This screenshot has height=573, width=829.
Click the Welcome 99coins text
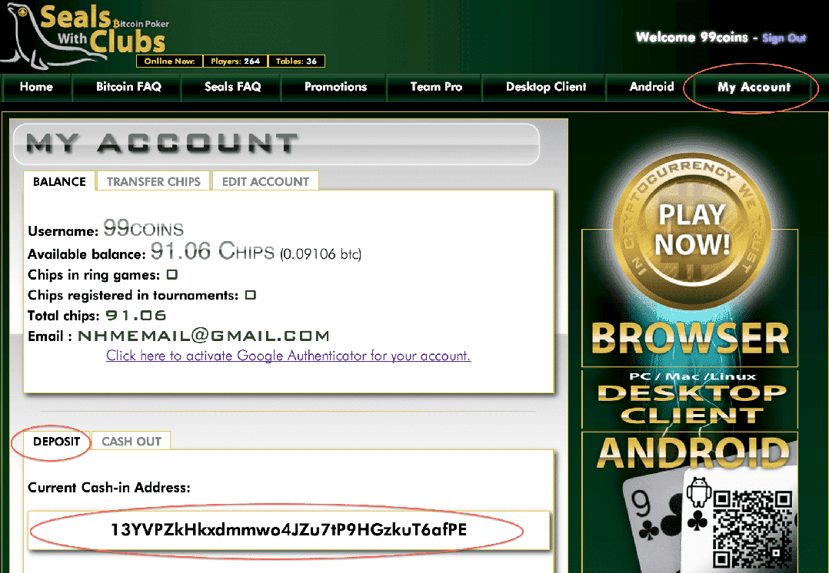click(x=691, y=38)
